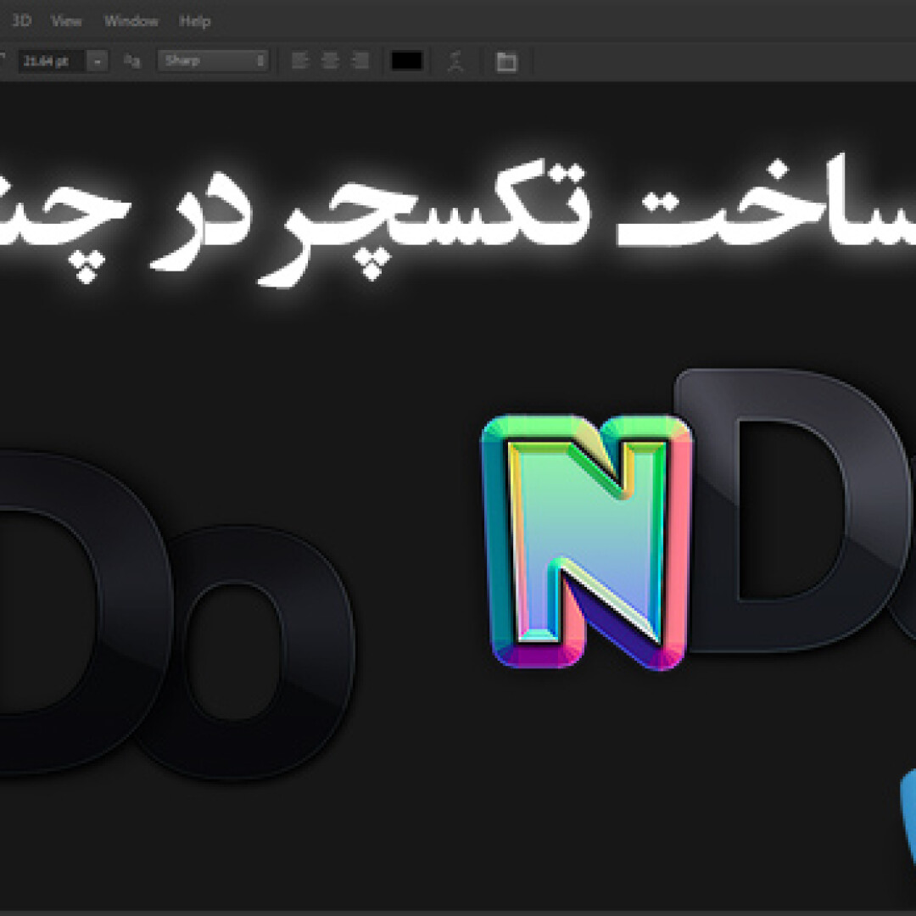Open the 3D menu
Viewport: 916px width, 916px height.
click(x=21, y=21)
